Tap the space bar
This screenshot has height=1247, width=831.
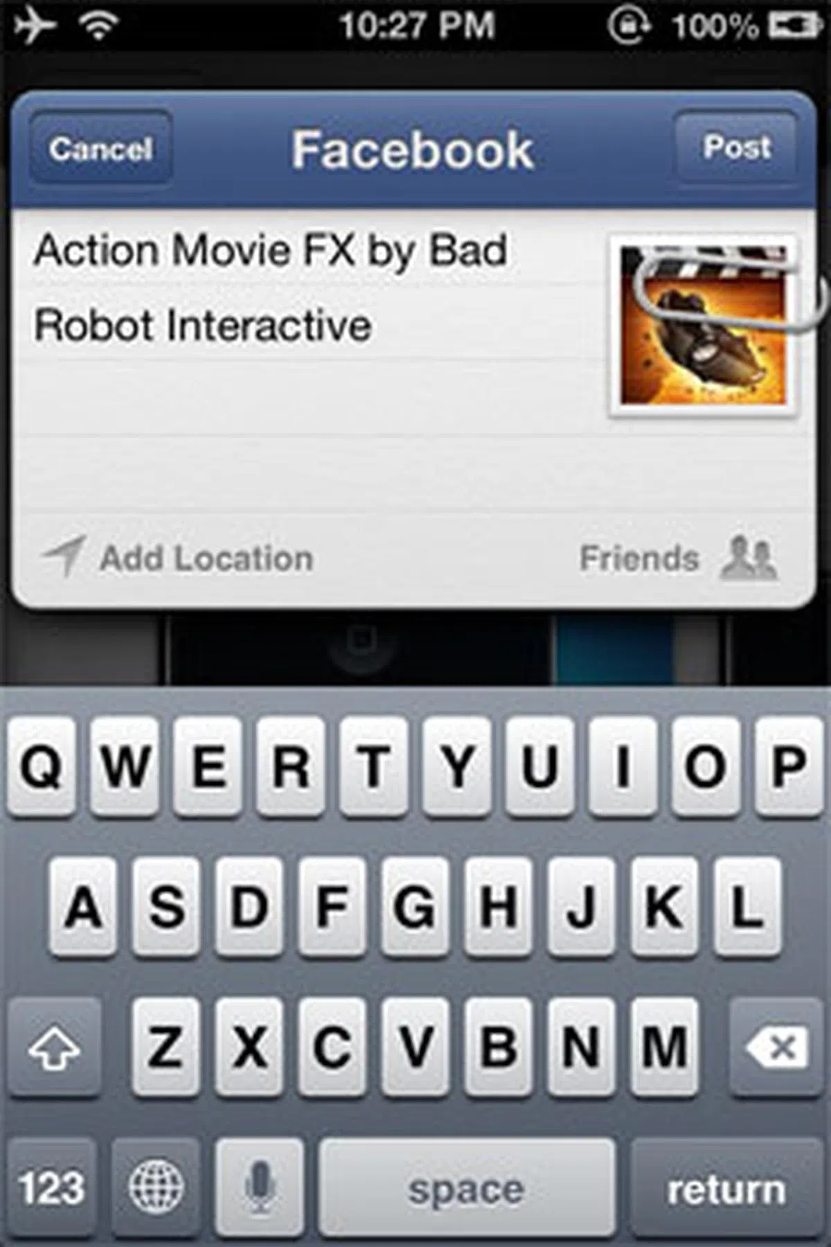coord(467,1187)
